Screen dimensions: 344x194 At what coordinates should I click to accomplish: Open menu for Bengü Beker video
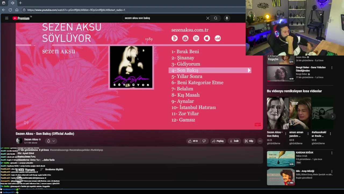click(332, 68)
